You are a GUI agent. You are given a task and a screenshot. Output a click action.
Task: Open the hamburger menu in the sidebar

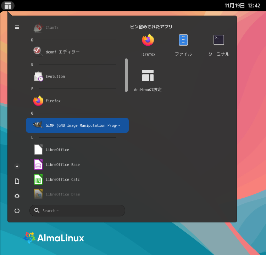(x=17, y=27)
